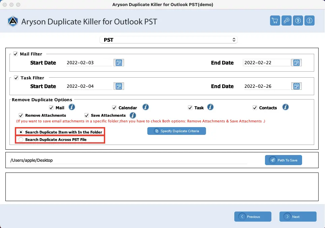The image size is (325, 228).
Task: Click the key activation icon
Action: click(x=287, y=21)
